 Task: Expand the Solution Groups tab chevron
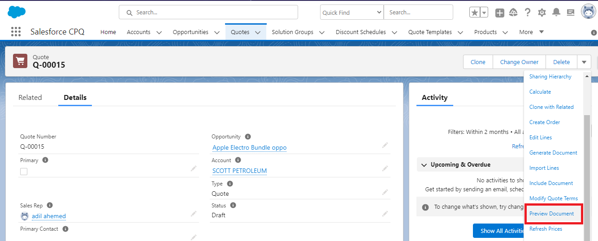tap(322, 32)
